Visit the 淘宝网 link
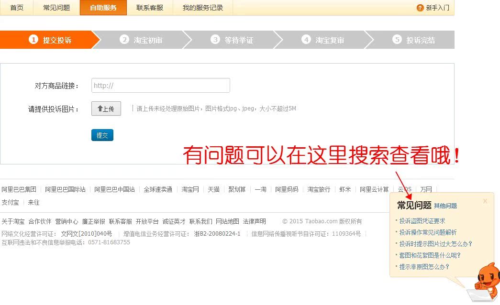 [190, 189]
